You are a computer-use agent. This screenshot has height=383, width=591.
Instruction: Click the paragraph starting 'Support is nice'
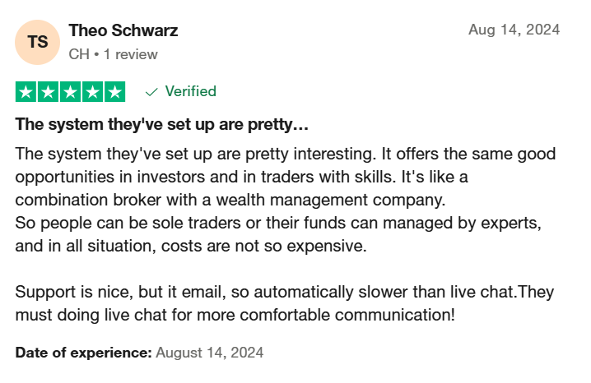pos(285,303)
